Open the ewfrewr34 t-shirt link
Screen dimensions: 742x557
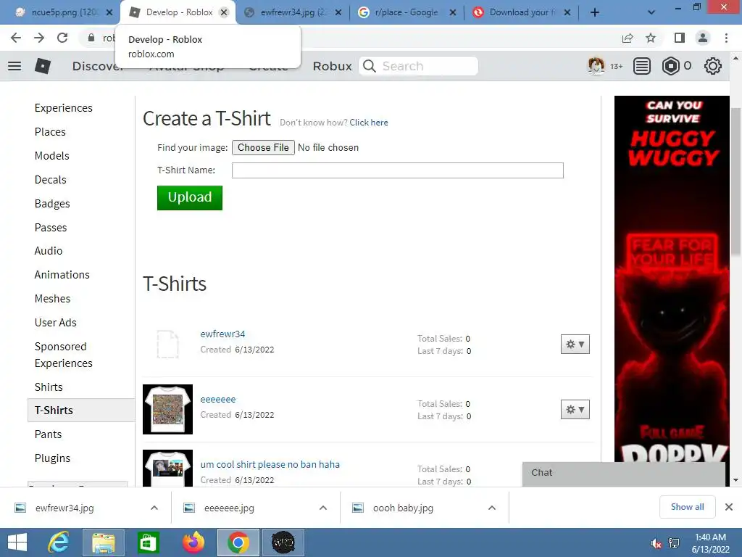tap(222, 334)
